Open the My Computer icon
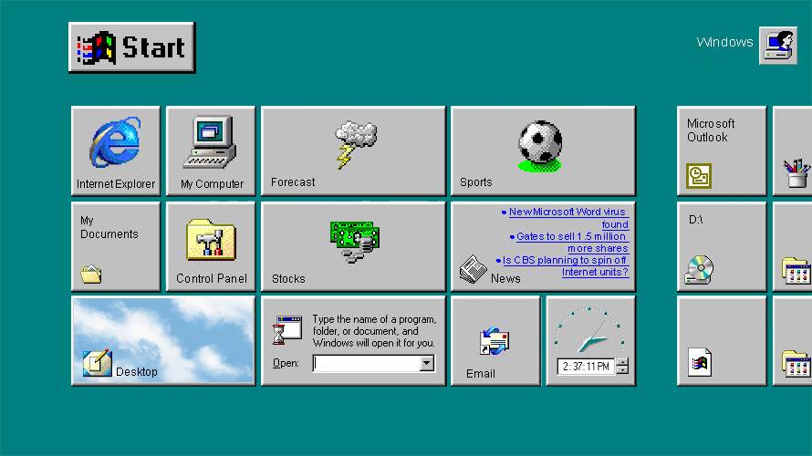The image size is (812, 456). click(211, 144)
